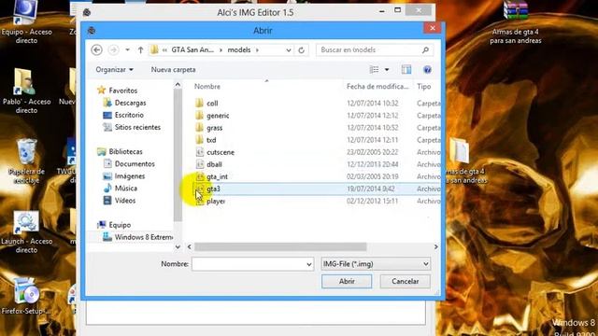Open Equipo - Acceso directo desktop icon
Viewport: 598px width, 336px height.
pos(26,22)
